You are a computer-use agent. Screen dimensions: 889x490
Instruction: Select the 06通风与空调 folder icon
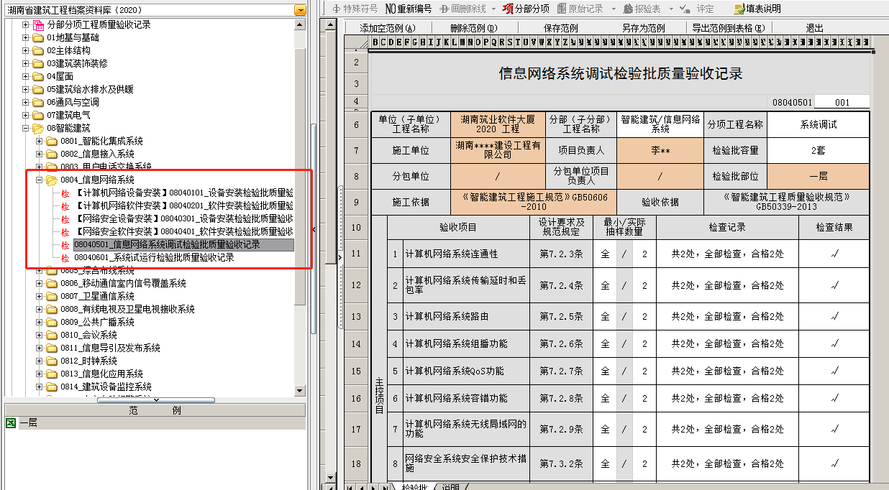coord(38,102)
